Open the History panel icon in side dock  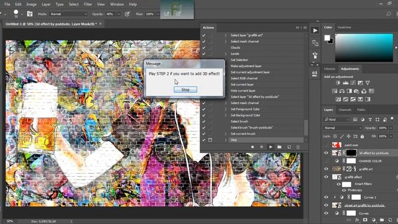point(315,43)
